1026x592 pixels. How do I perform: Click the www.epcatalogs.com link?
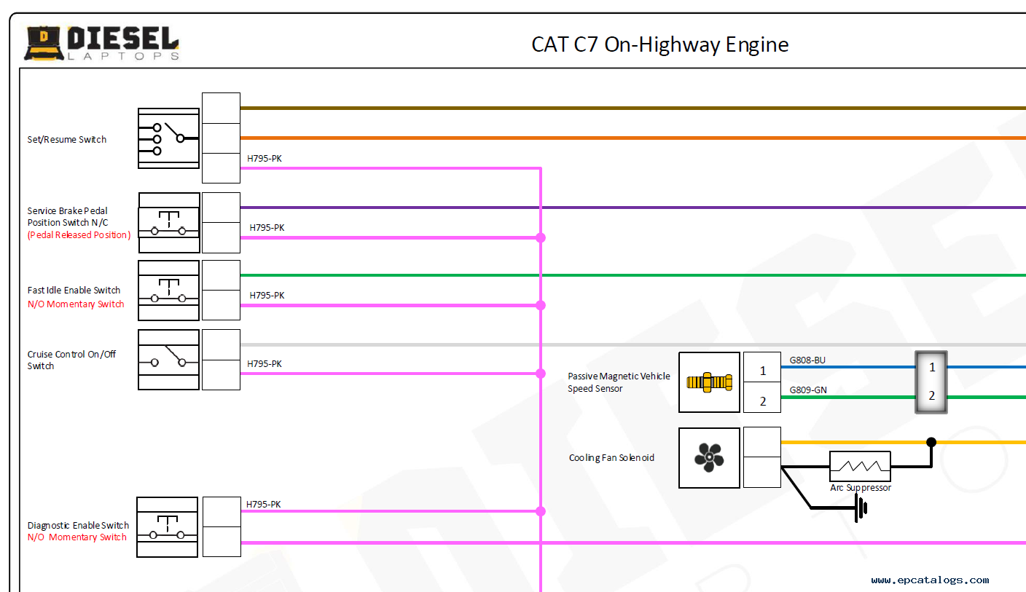[930, 580]
